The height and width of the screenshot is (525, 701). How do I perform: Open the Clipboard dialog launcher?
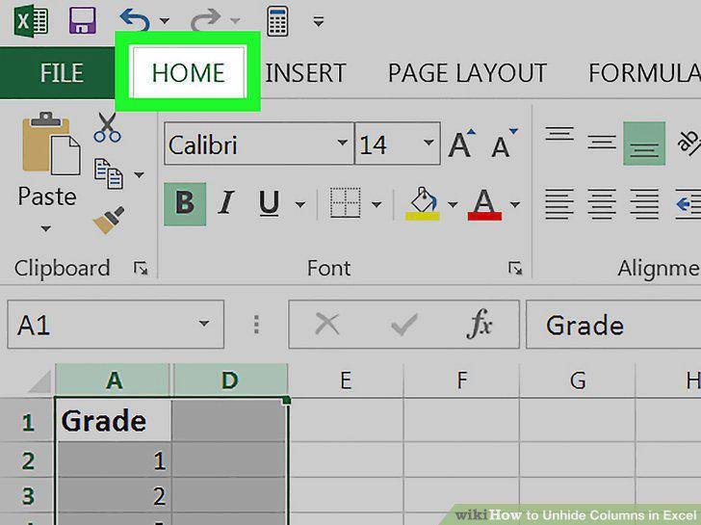[141, 269]
